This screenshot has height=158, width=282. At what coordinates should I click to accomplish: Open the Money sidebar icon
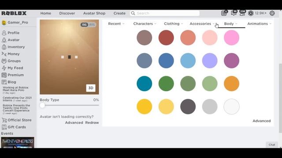4,54
